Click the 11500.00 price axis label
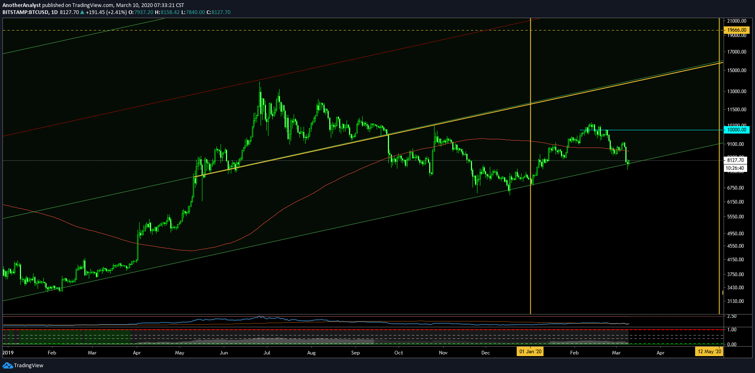The height and width of the screenshot is (373, 755). tap(737, 110)
